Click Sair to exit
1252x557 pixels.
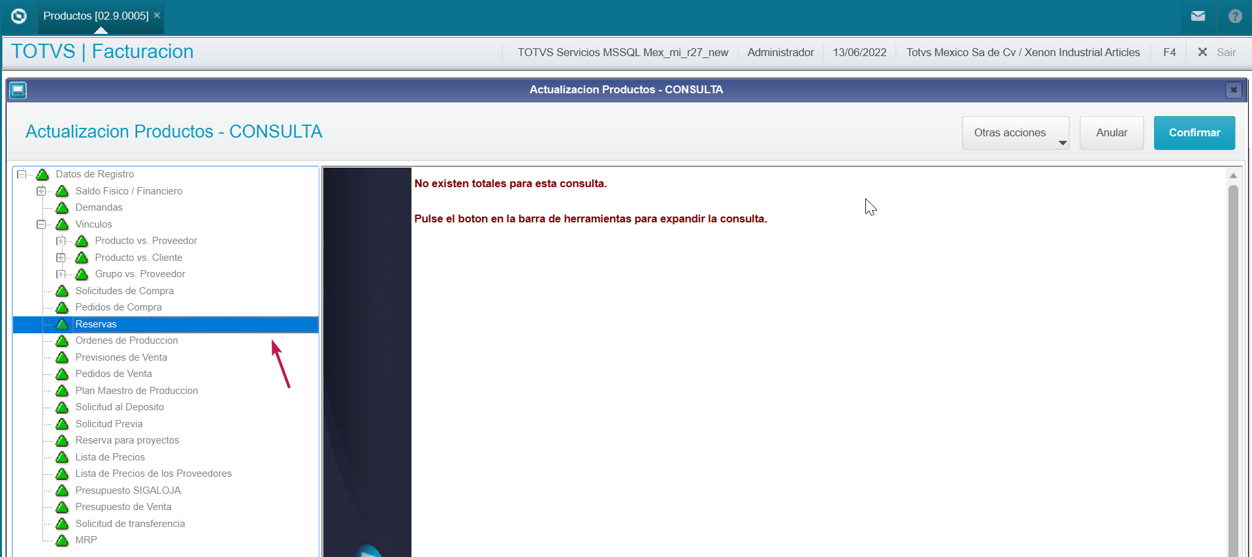(x=1218, y=52)
